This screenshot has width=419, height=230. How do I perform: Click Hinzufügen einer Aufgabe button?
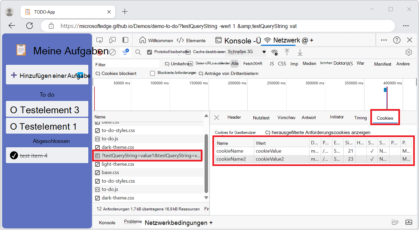[x=47, y=75]
